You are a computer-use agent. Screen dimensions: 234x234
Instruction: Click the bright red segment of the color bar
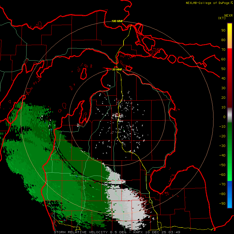coord(230,60)
